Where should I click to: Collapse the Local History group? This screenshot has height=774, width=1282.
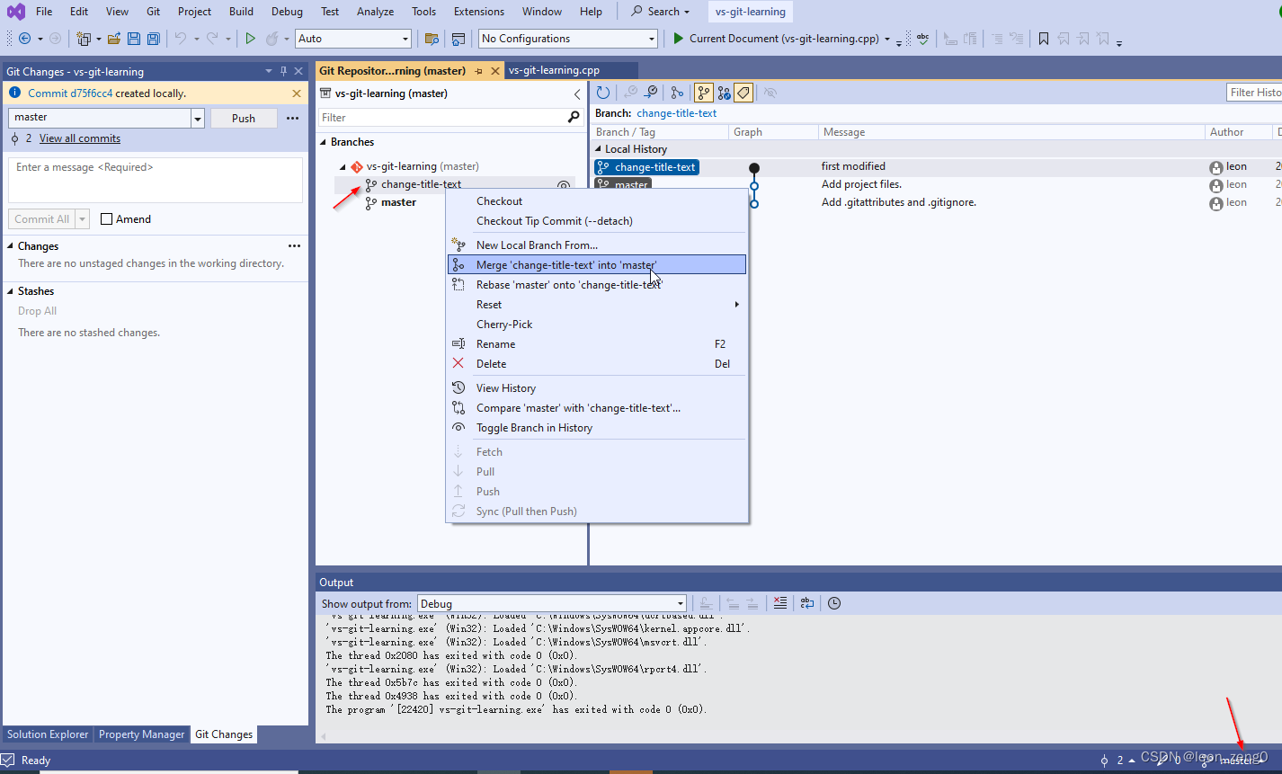(x=598, y=149)
